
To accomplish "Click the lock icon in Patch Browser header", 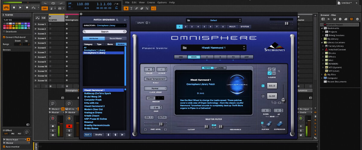I will click(125, 20).
